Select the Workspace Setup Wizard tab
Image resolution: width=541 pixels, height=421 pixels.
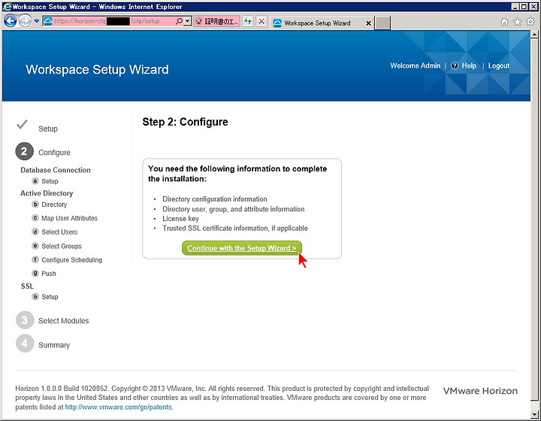click(x=317, y=23)
